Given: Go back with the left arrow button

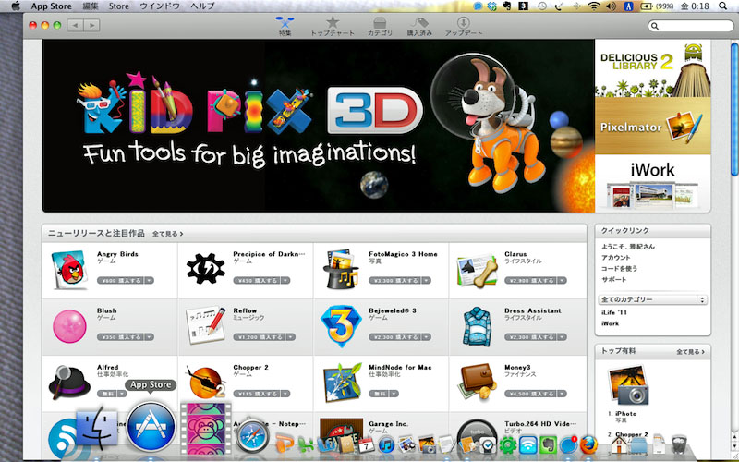Looking at the screenshot, I should pos(75,25).
